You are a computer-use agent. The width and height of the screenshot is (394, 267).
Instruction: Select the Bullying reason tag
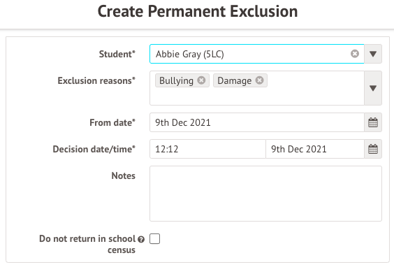coord(176,80)
